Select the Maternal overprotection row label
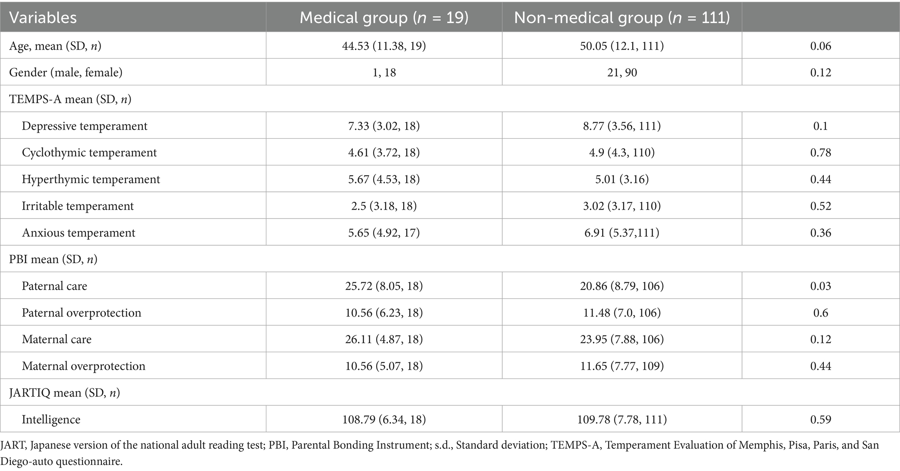Image resolution: width=900 pixels, height=471 pixels. (84, 366)
